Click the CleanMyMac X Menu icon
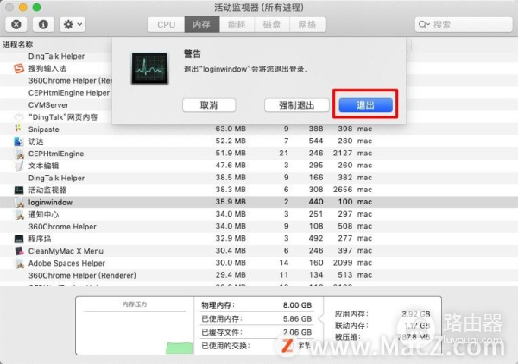The width and height of the screenshot is (518, 364). click(19, 251)
